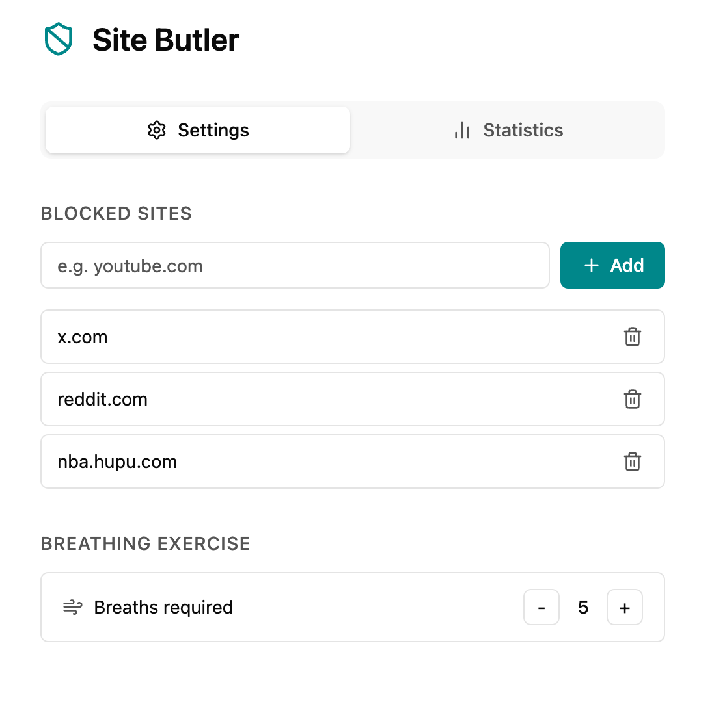Focus the blocked site URL input field
This screenshot has height=702, width=712.
tap(295, 265)
